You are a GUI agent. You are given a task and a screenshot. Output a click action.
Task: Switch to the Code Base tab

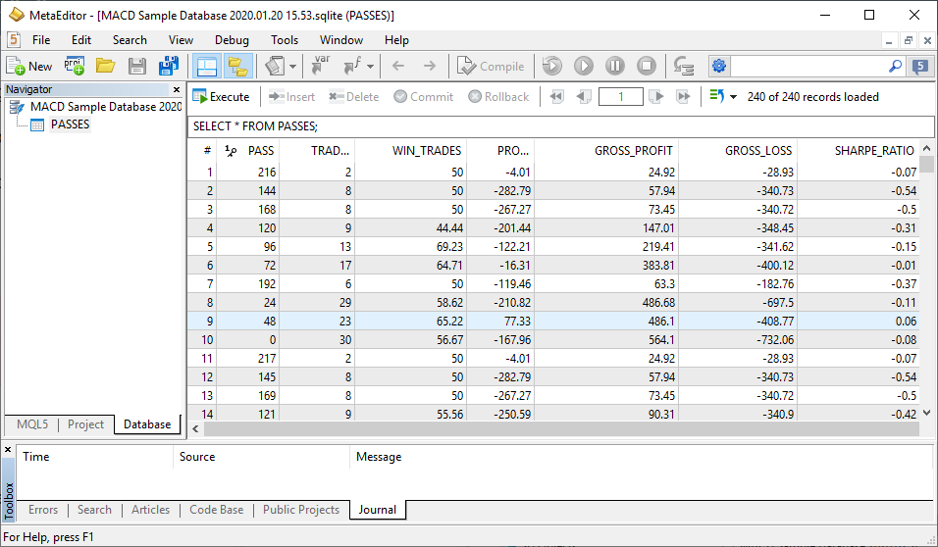tap(217, 510)
